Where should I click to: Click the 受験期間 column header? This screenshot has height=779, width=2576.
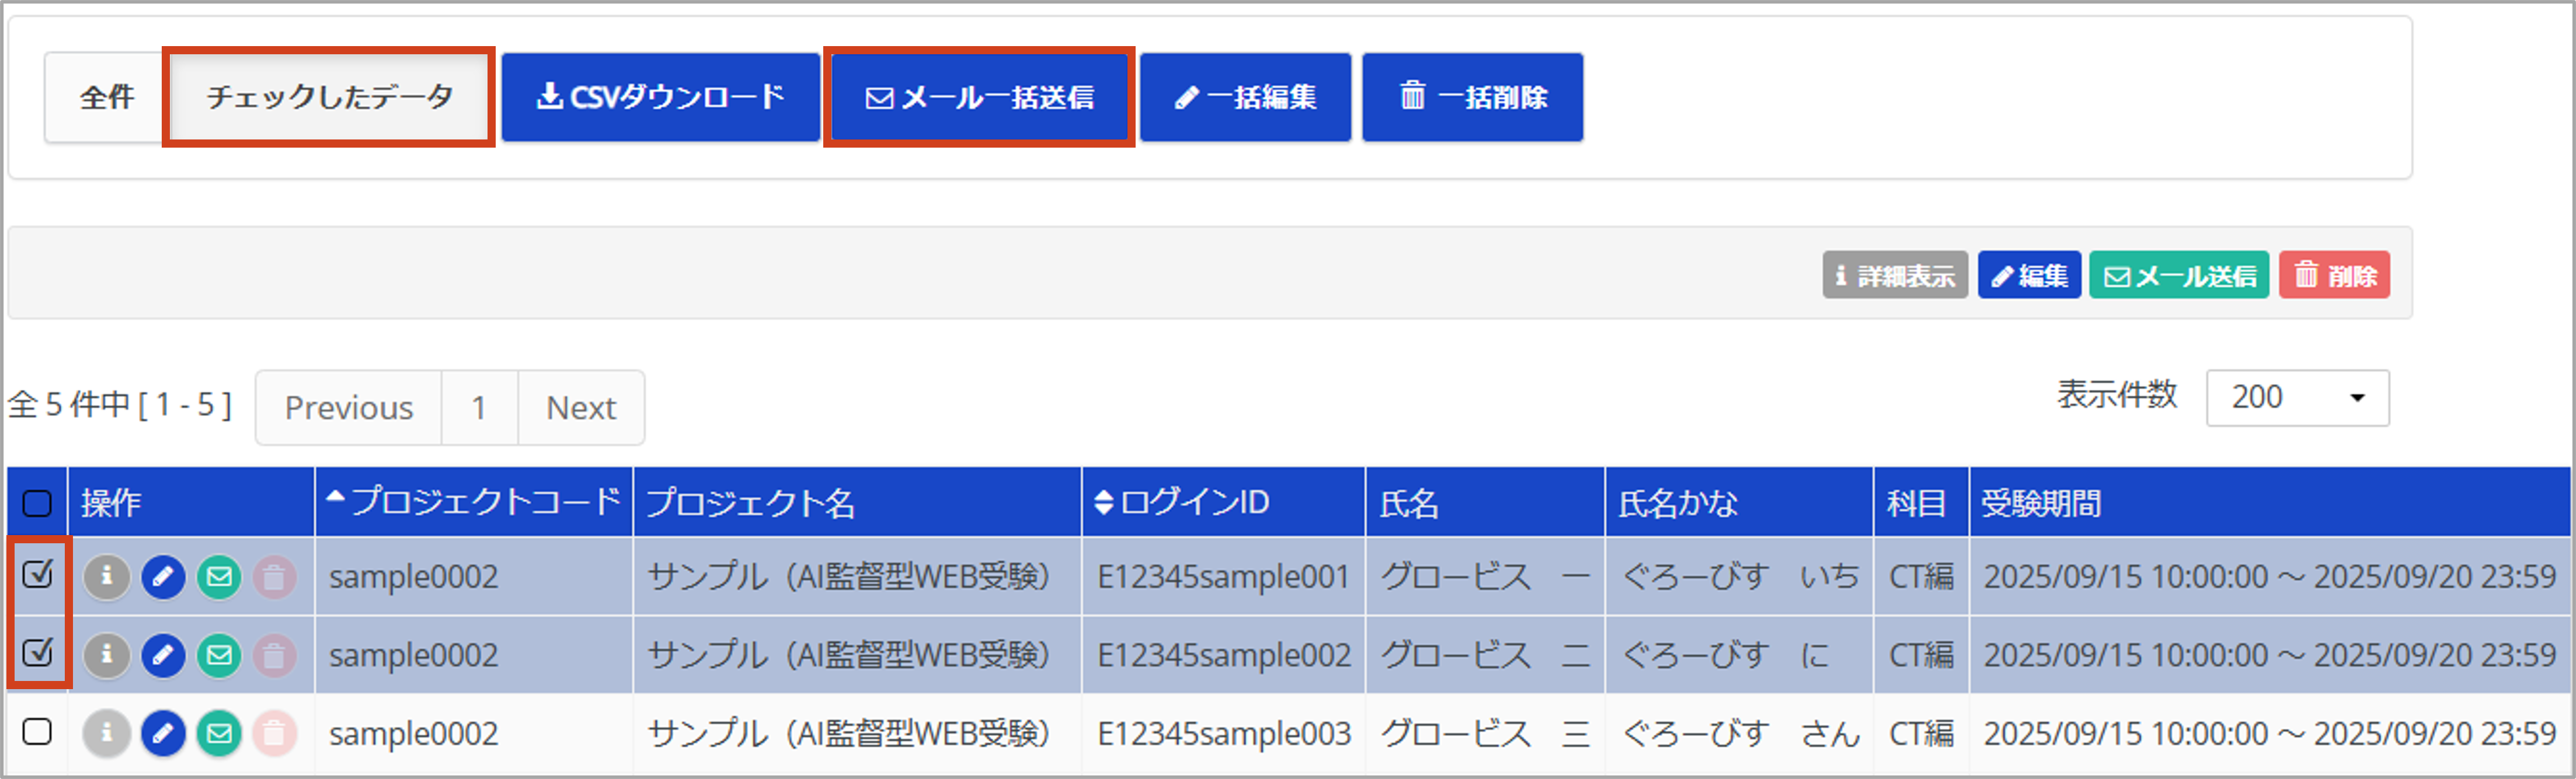tap(2271, 501)
